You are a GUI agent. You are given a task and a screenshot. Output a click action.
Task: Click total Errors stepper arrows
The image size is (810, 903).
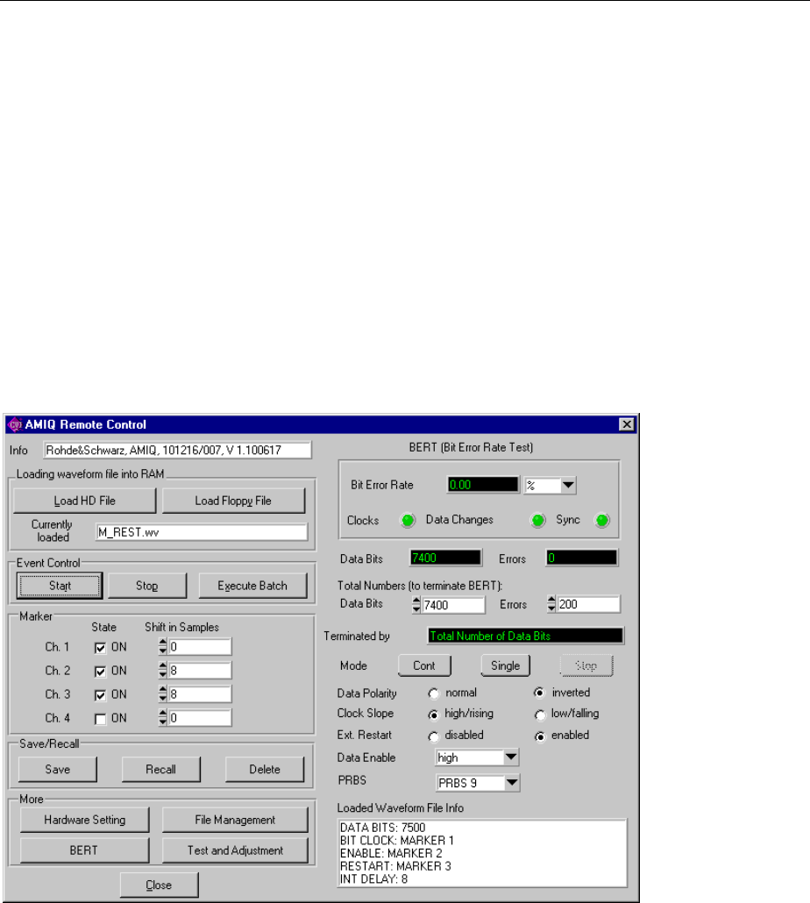pyautogui.click(x=551, y=604)
